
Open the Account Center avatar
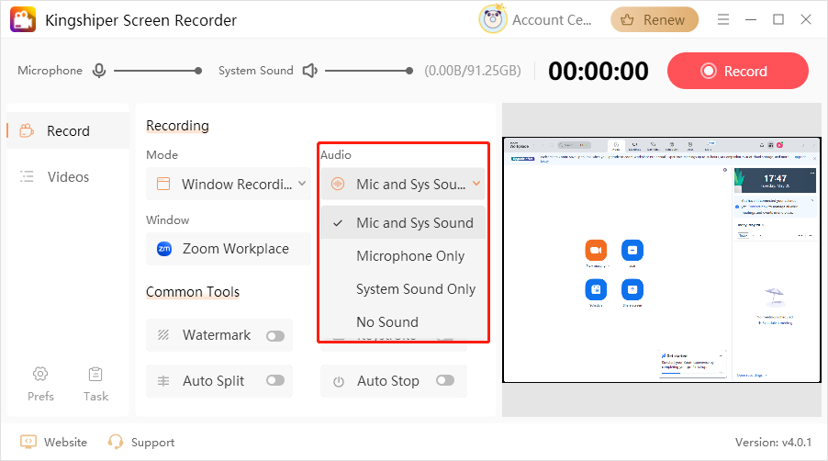coord(492,19)
